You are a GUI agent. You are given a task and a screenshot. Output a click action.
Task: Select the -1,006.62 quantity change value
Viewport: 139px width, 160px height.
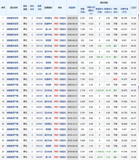click(100, 152)
